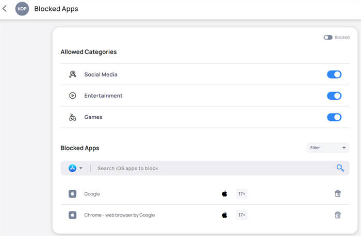The image size is (361, 236).
Task: Delete Google from blocked apps
Action: 338,194
